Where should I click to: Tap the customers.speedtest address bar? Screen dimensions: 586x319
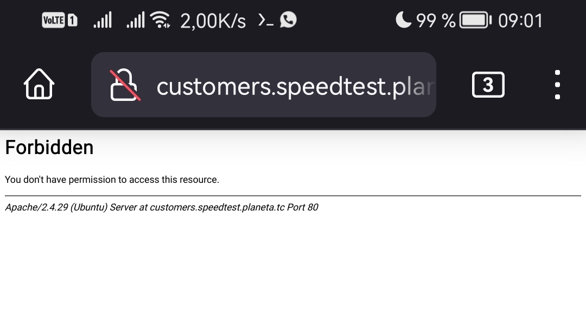[x=264, y=85]
